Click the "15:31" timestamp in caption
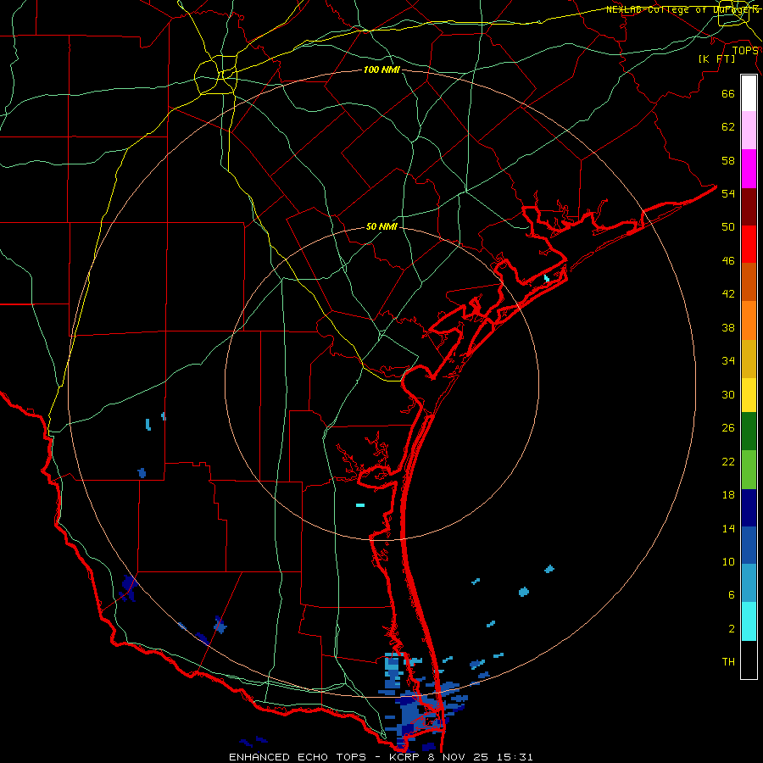The height and width of the screenshot is (763, 763). click(515, 757)
